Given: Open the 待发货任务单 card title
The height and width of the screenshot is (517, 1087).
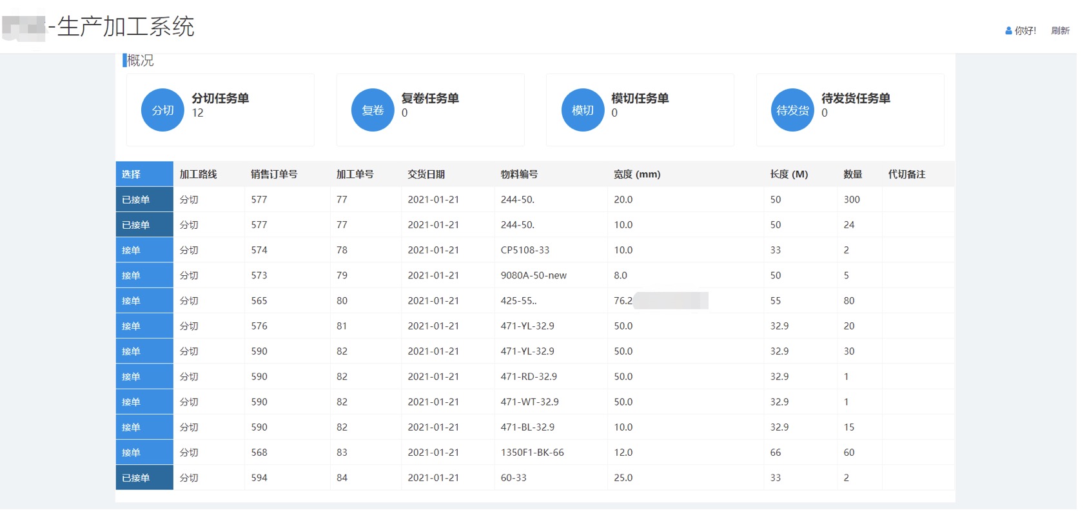Looking at the screenshot, I should tap(856, 98).
